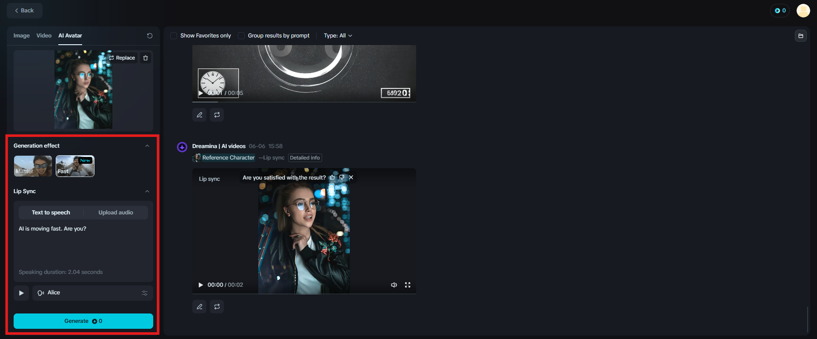This screenshot has height=339, width=817.
Task: Click the '06-06 15:58' timestamp
Action: [x=266, y=146]
